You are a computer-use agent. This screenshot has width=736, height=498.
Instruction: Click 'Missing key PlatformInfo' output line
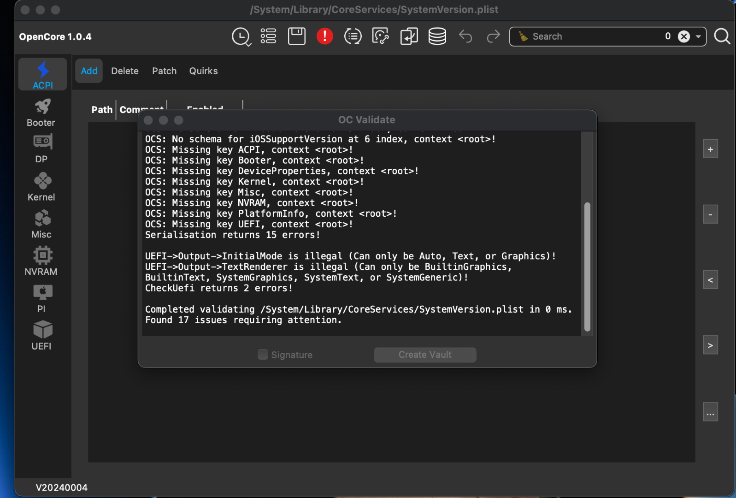(x=271, y=213)
